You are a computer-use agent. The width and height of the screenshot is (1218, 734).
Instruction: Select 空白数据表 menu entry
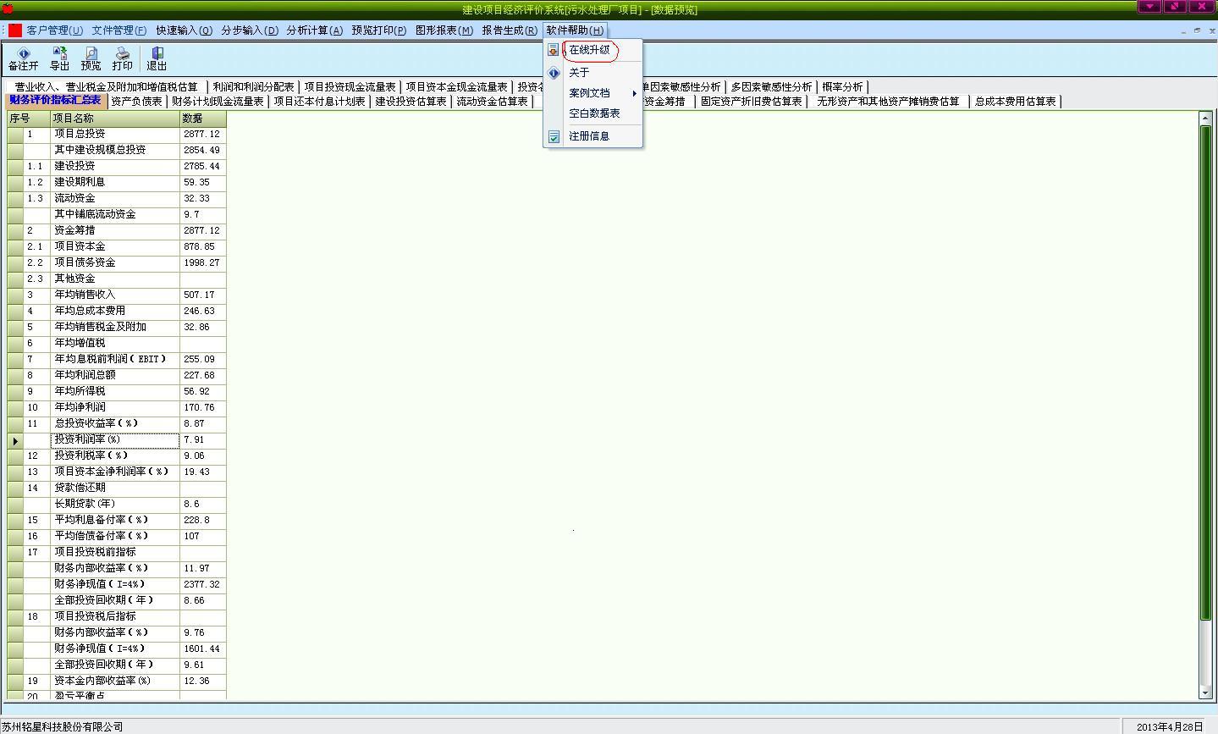[594, 113]
